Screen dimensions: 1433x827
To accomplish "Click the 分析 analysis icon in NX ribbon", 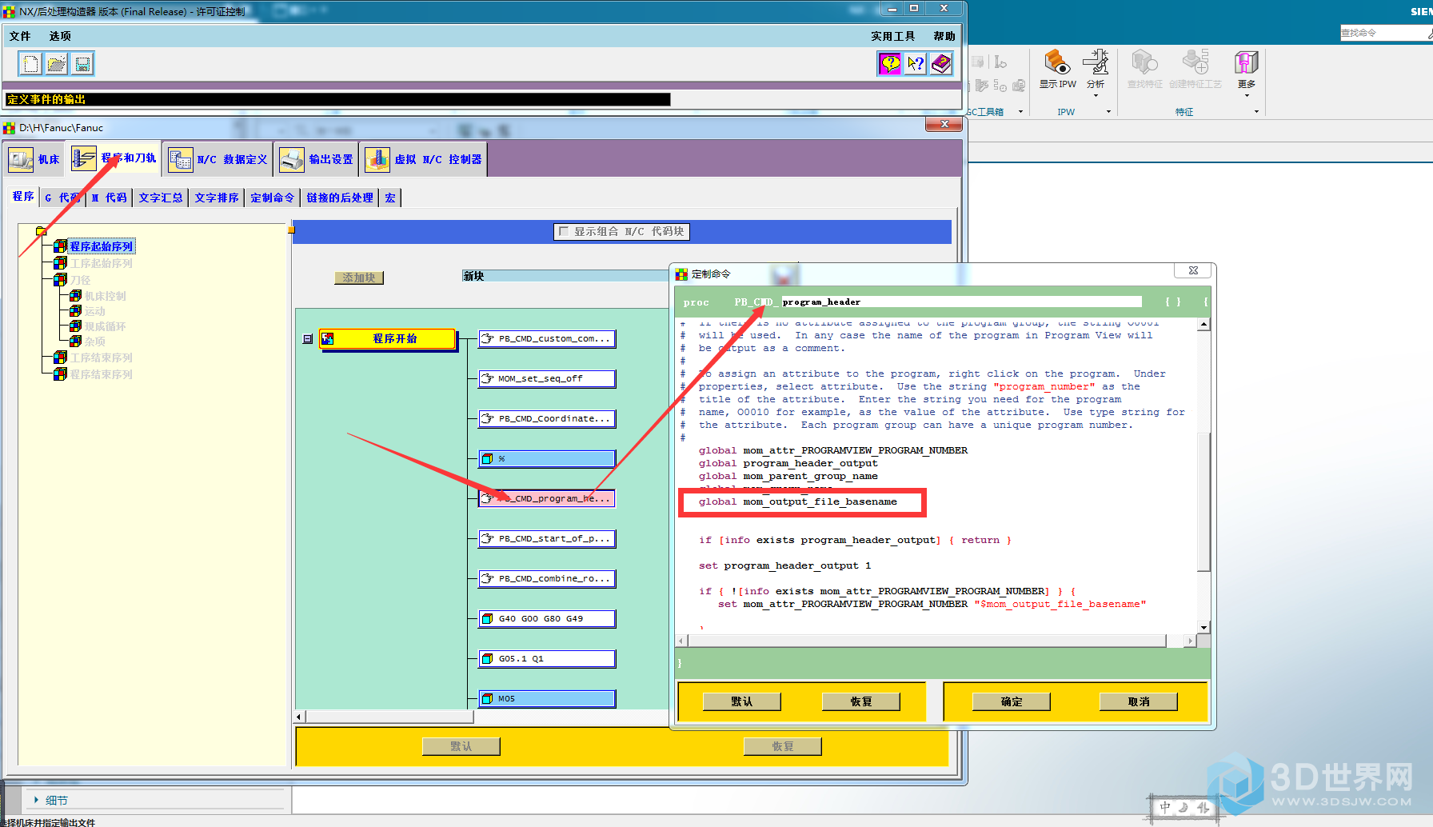I will [x=1096, y=62].
